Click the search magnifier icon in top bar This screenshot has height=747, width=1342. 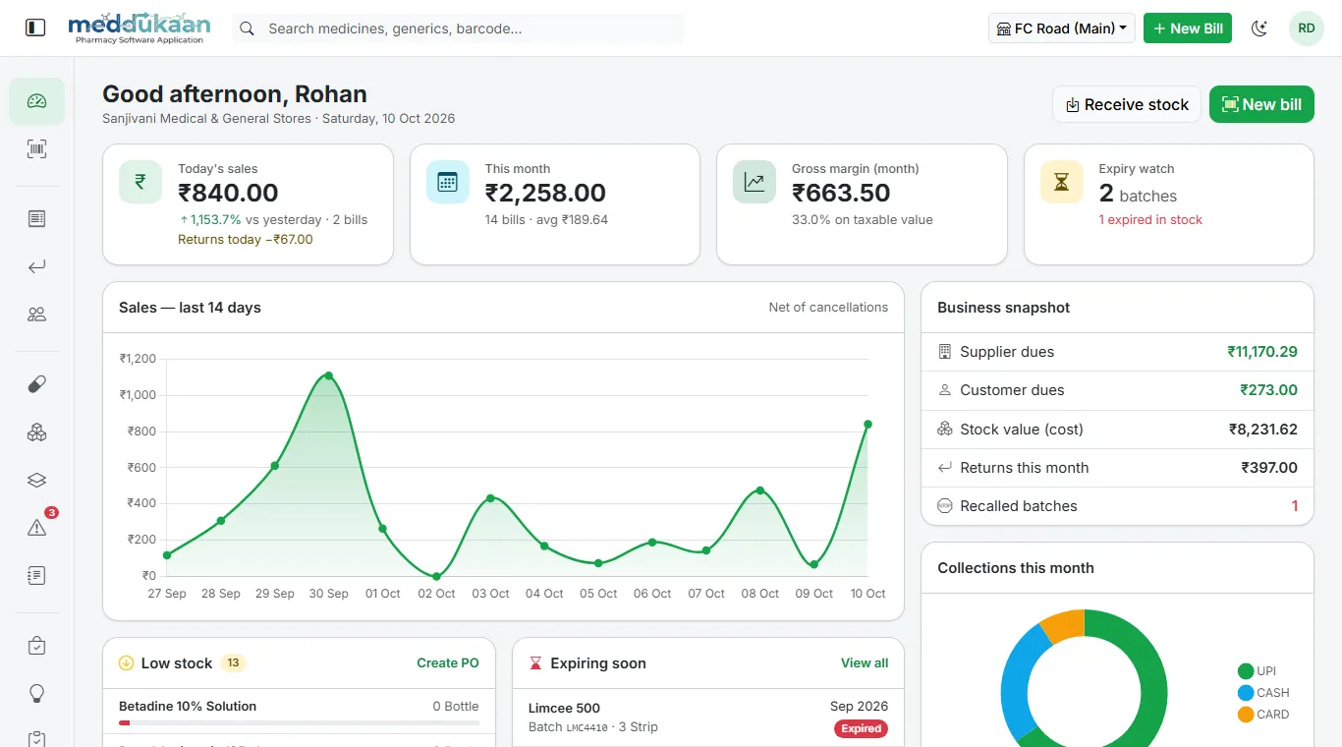coord(248,29)
